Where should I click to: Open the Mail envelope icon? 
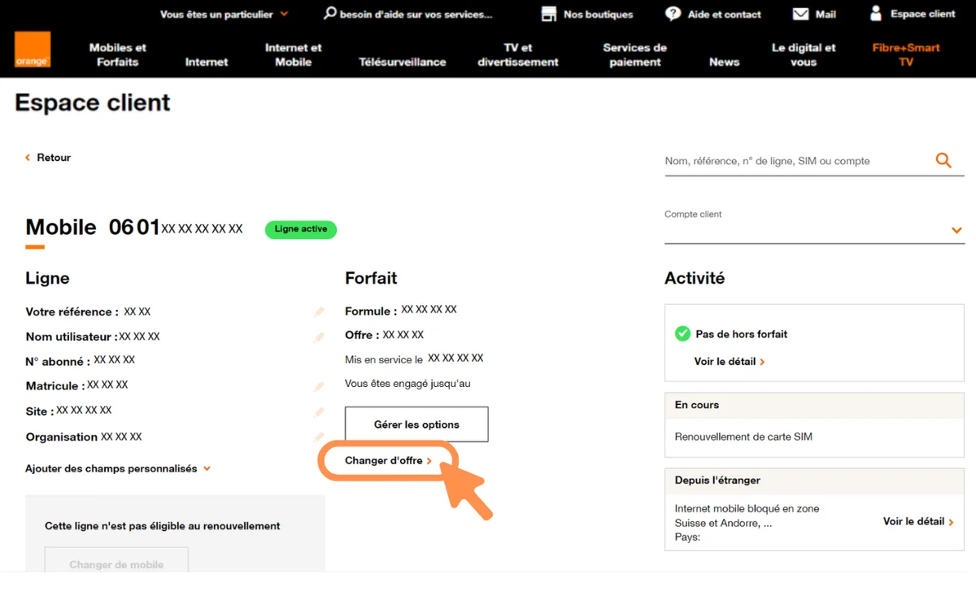pos(800,14)
